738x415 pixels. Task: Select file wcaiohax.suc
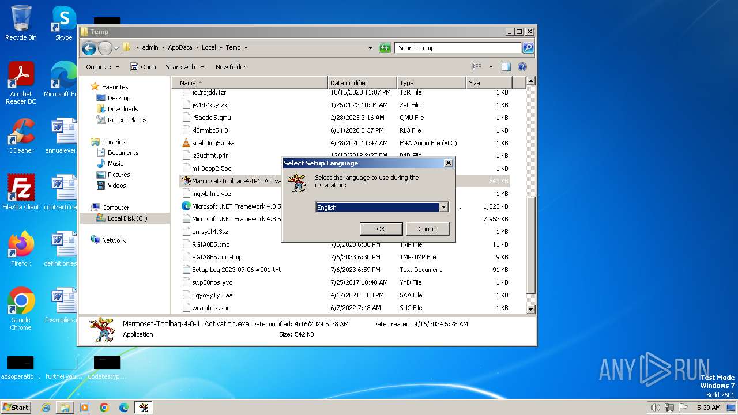click(x=210, y=308)
